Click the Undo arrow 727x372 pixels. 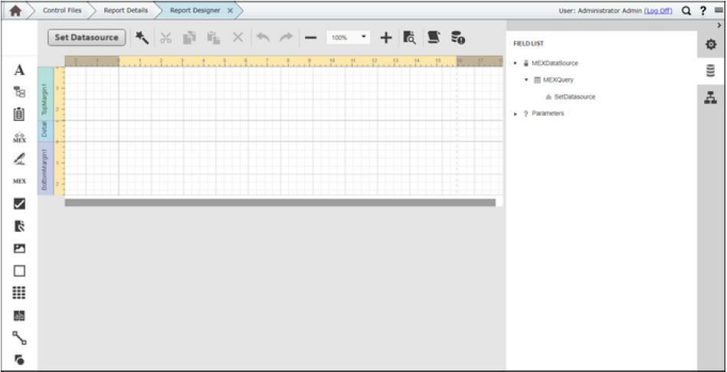(263, 38)
